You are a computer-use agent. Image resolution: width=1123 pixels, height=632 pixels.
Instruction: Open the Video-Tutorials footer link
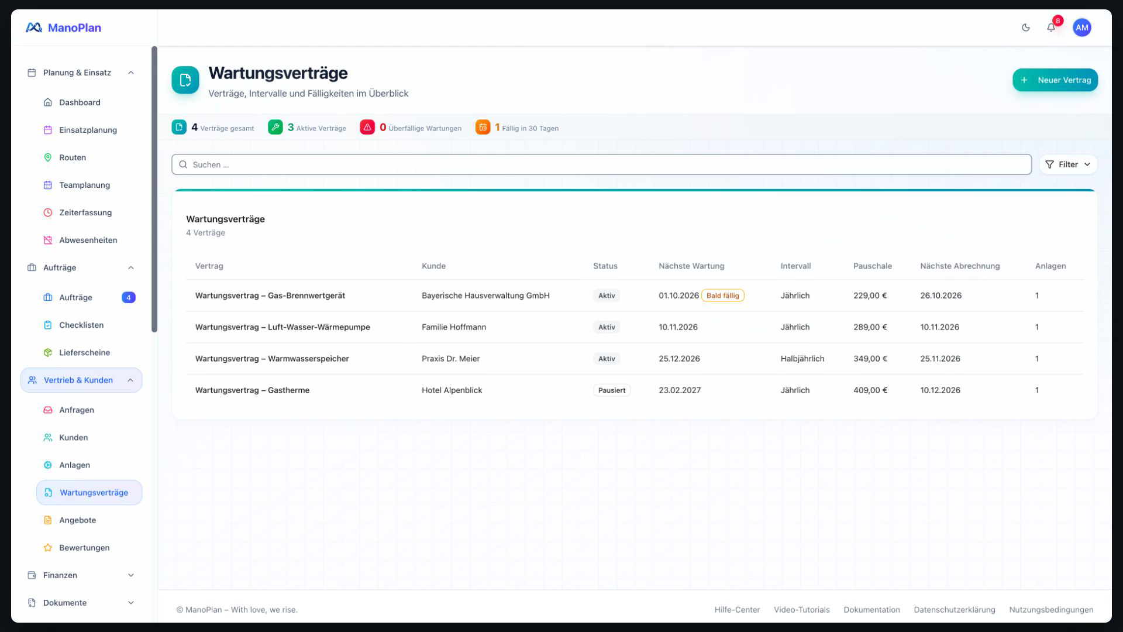[x=801, y=609]
